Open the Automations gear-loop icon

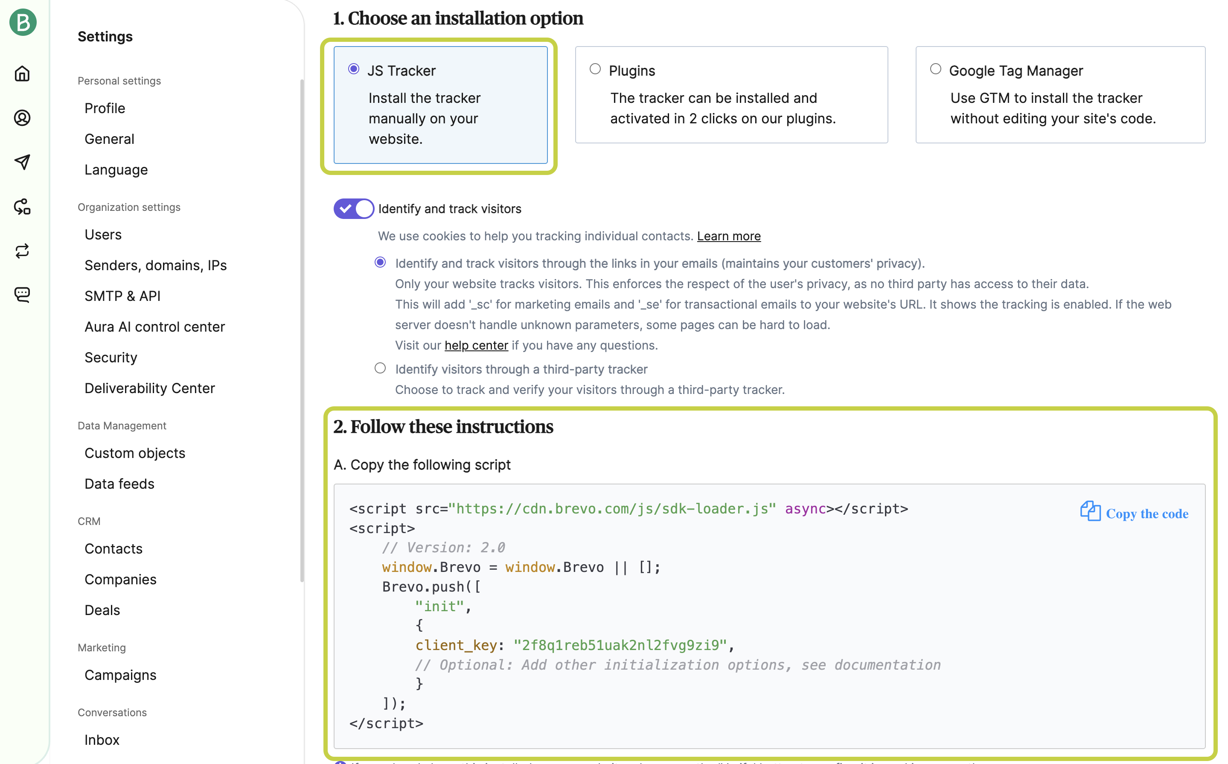[22, 206]
